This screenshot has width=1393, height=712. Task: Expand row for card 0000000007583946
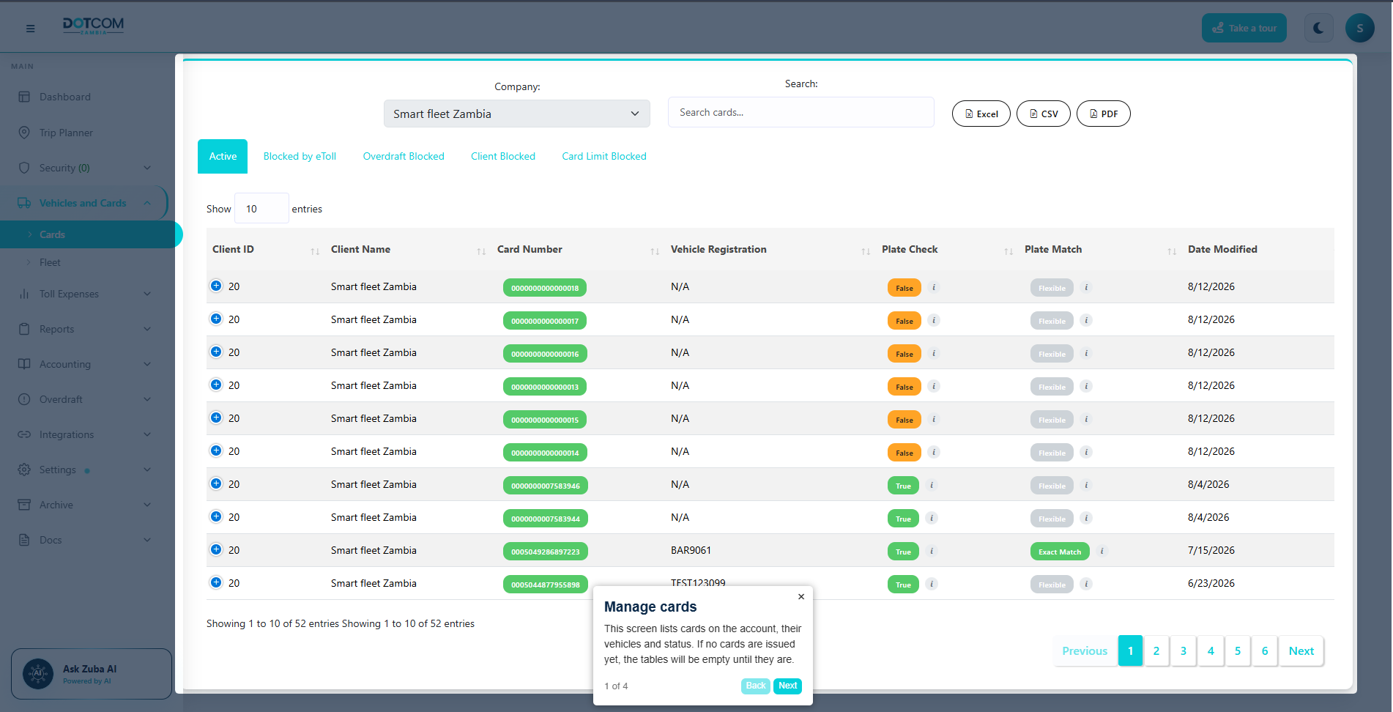pyautogui.click(x=216, y=483)
